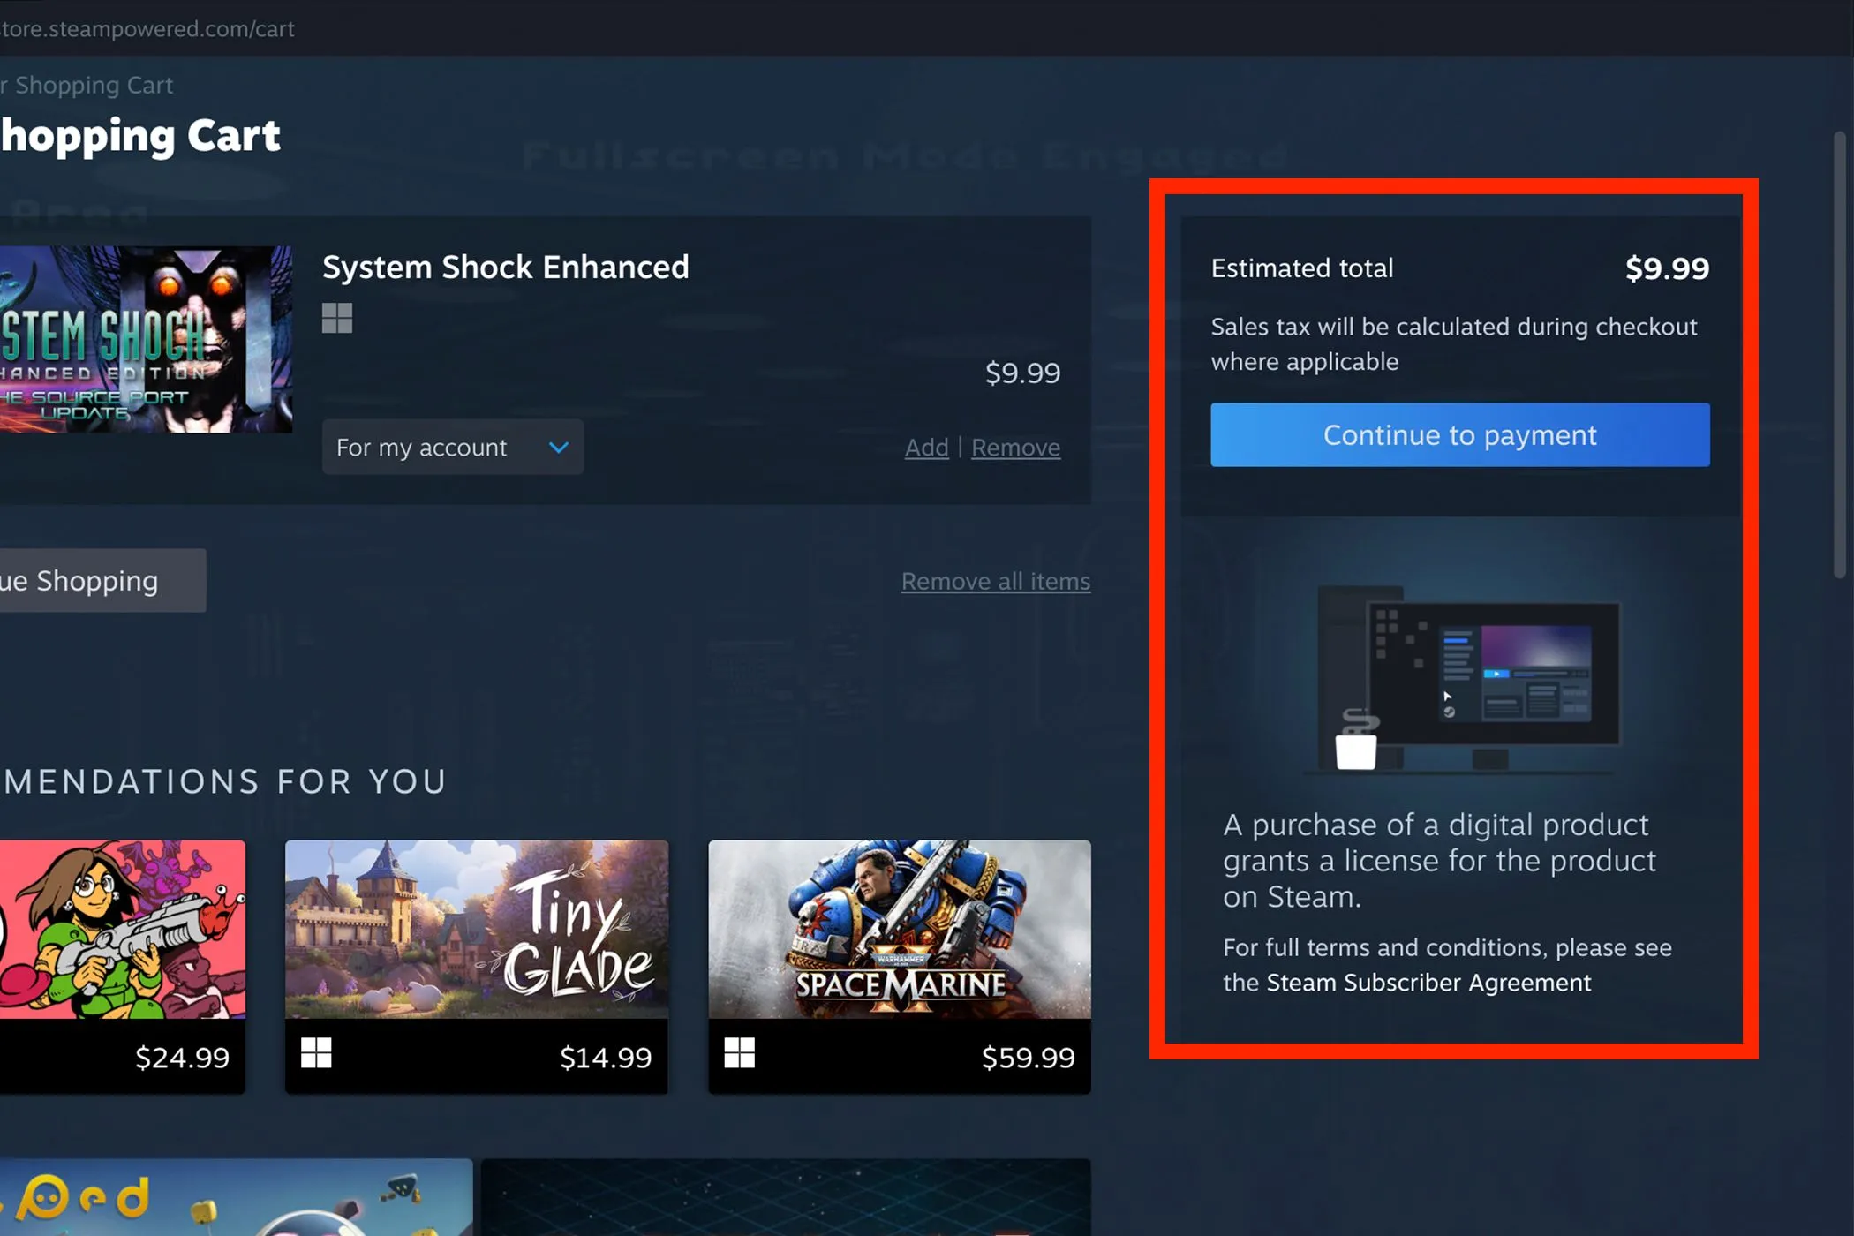
Task: Open the Tiny Glade recommendation card
Action: point(476,966)
